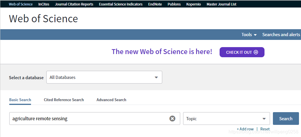Click in the search text field
The width and height of the screenshot is (301, 137).
[95, 119]
